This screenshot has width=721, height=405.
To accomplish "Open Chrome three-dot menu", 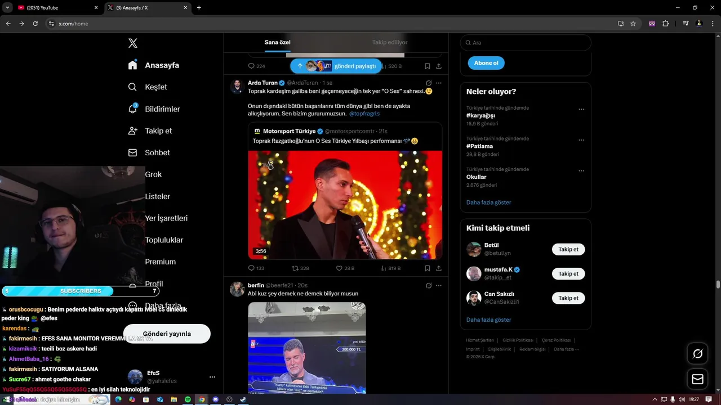I will [x=713, y=24].
